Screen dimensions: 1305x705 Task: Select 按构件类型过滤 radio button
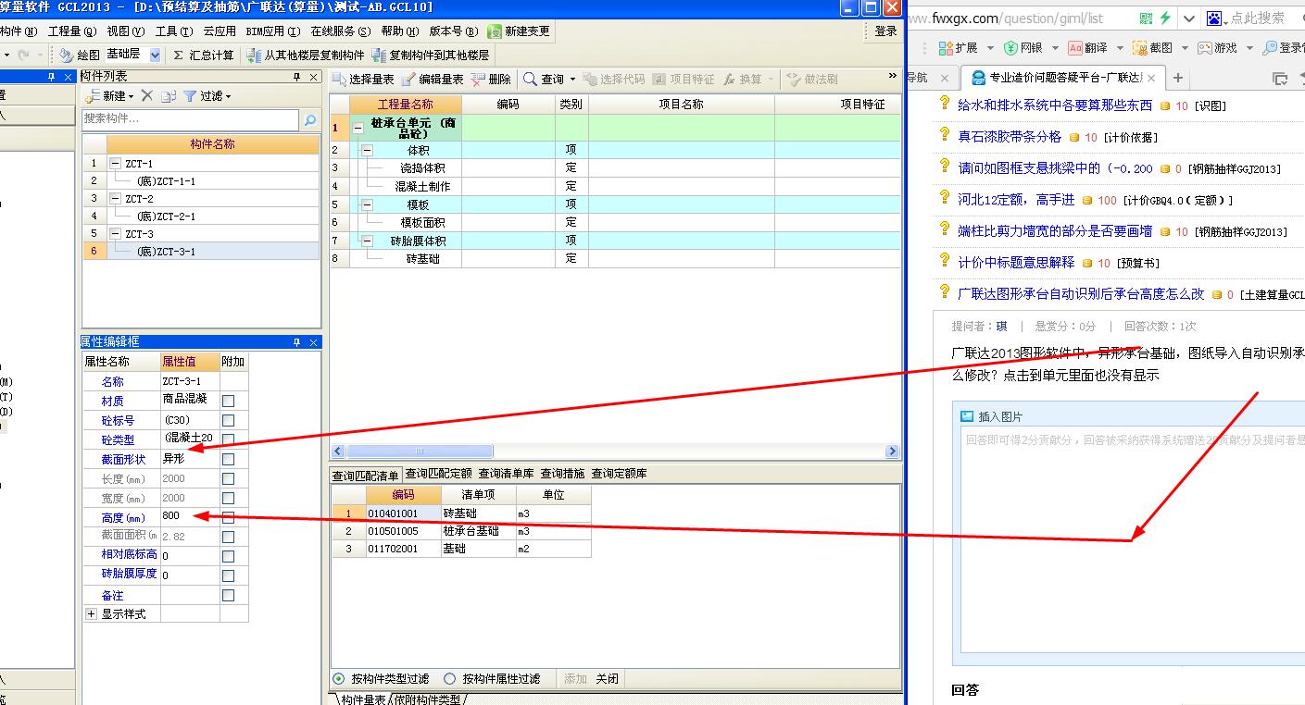(339, 678)
